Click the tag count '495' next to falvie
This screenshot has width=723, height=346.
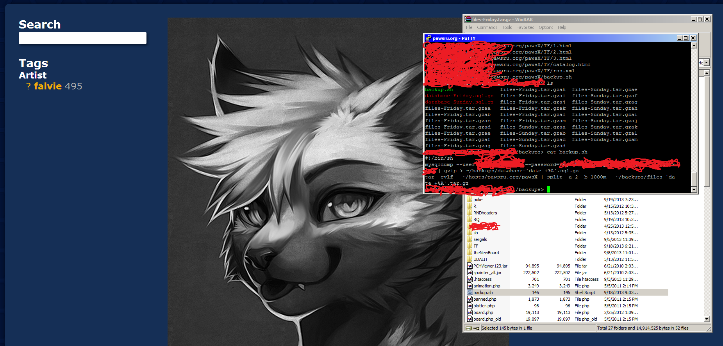click(74, 86)
